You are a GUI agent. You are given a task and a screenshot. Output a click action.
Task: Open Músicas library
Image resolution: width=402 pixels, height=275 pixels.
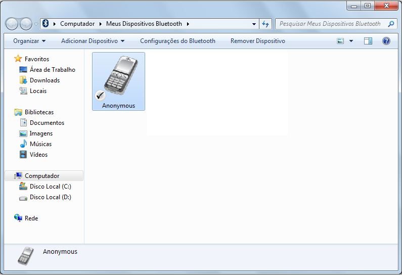[40, 144]
